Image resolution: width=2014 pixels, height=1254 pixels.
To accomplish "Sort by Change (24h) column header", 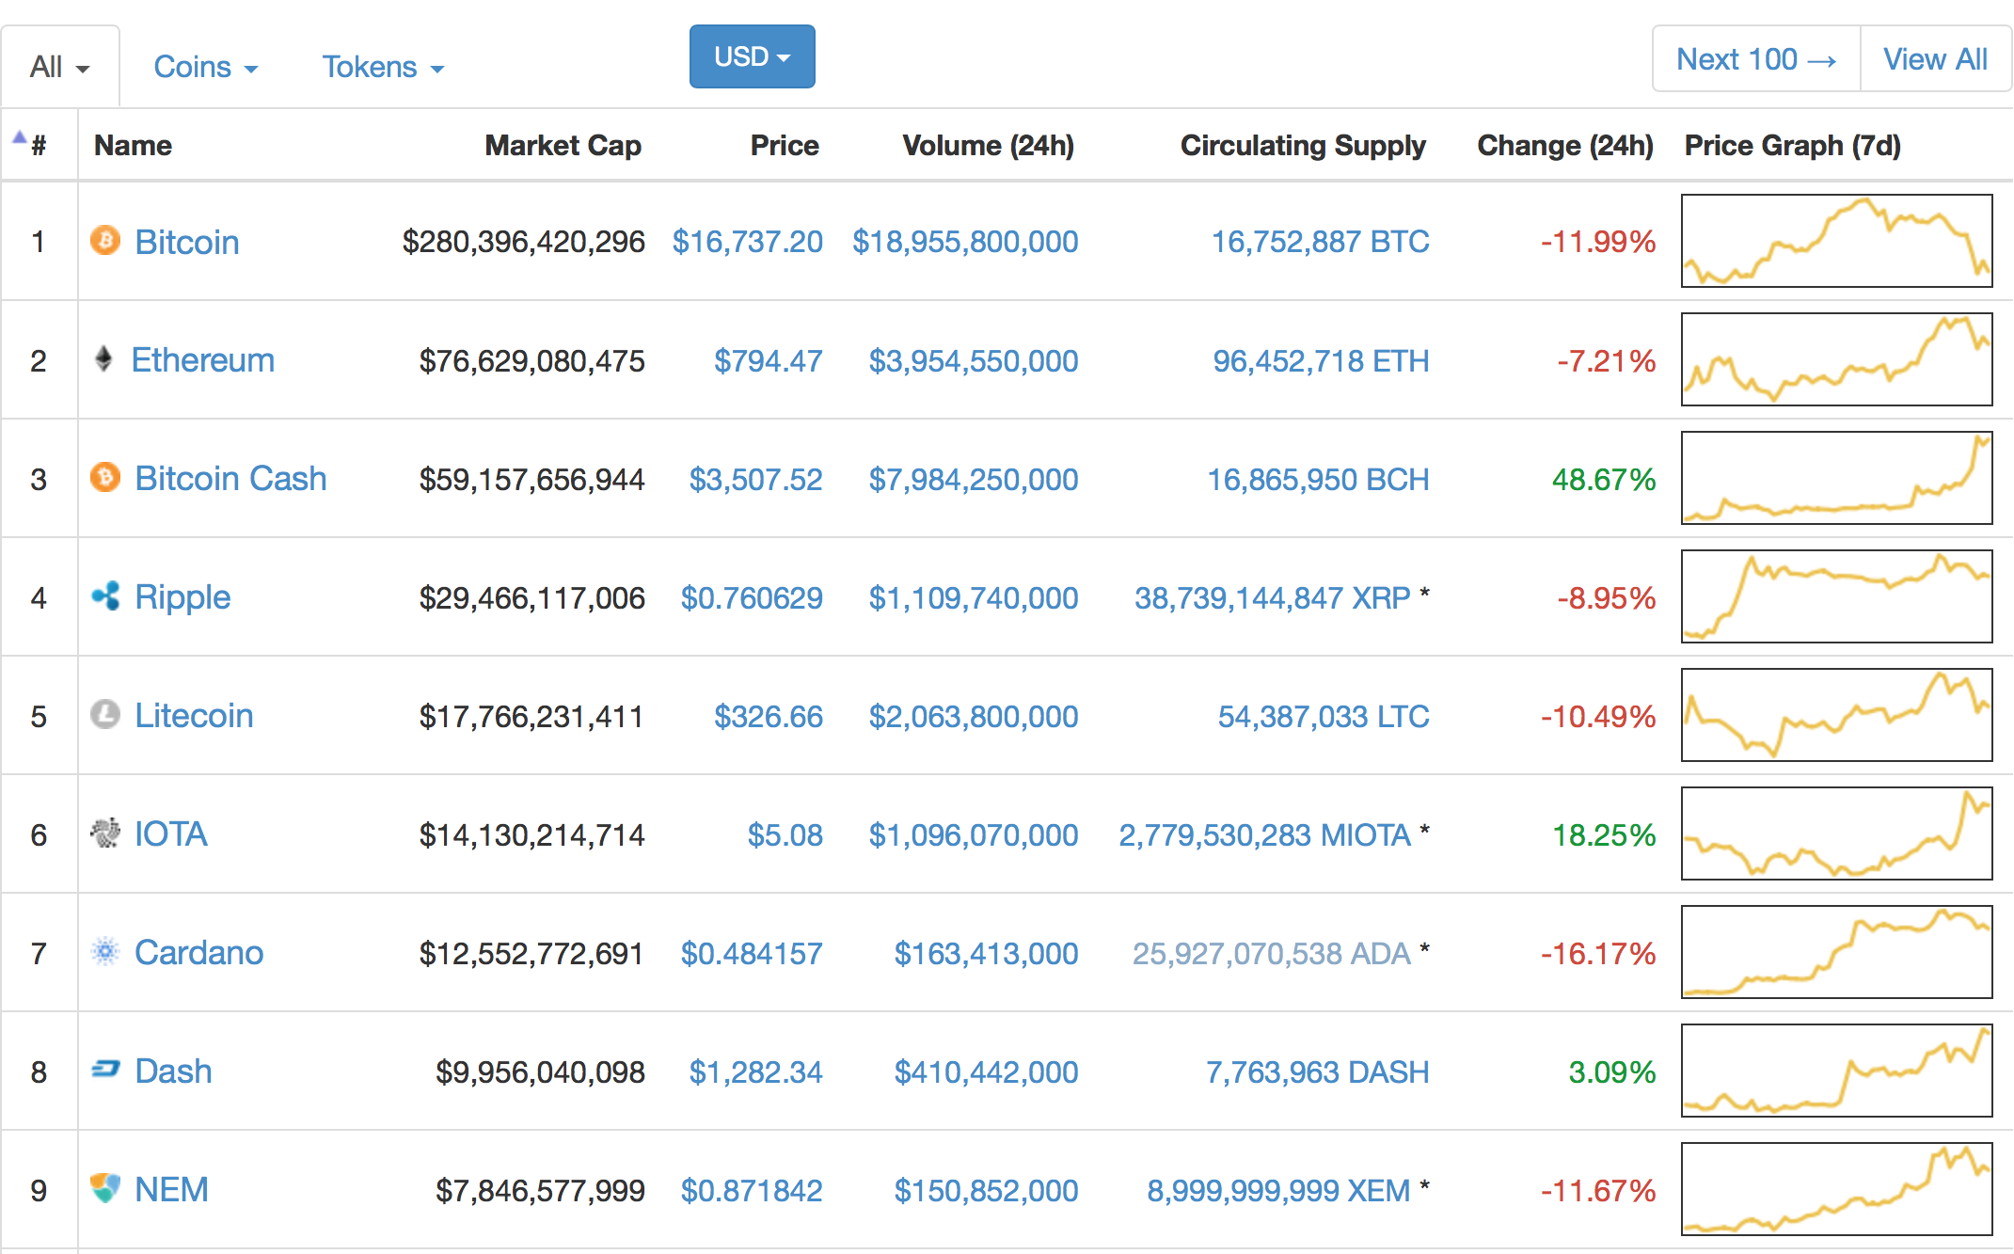I will (x=1564, y=145).
